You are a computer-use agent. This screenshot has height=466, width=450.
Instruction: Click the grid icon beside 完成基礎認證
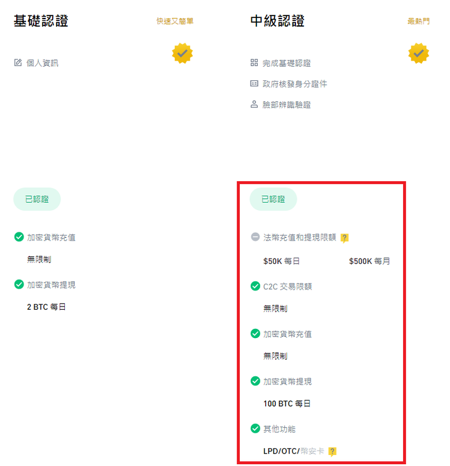(254, 62)
